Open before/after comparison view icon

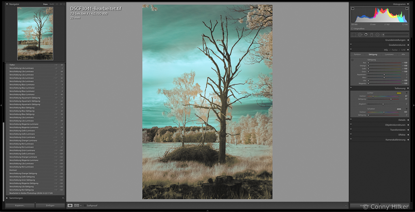[x=77, y=206]
